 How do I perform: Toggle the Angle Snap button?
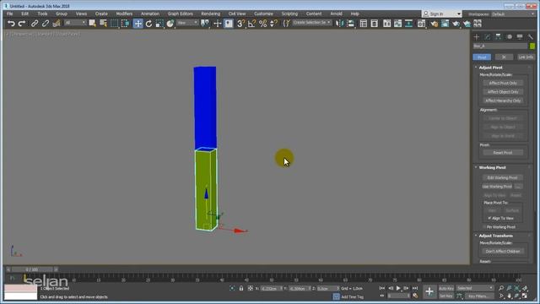(x=251, y=24)
